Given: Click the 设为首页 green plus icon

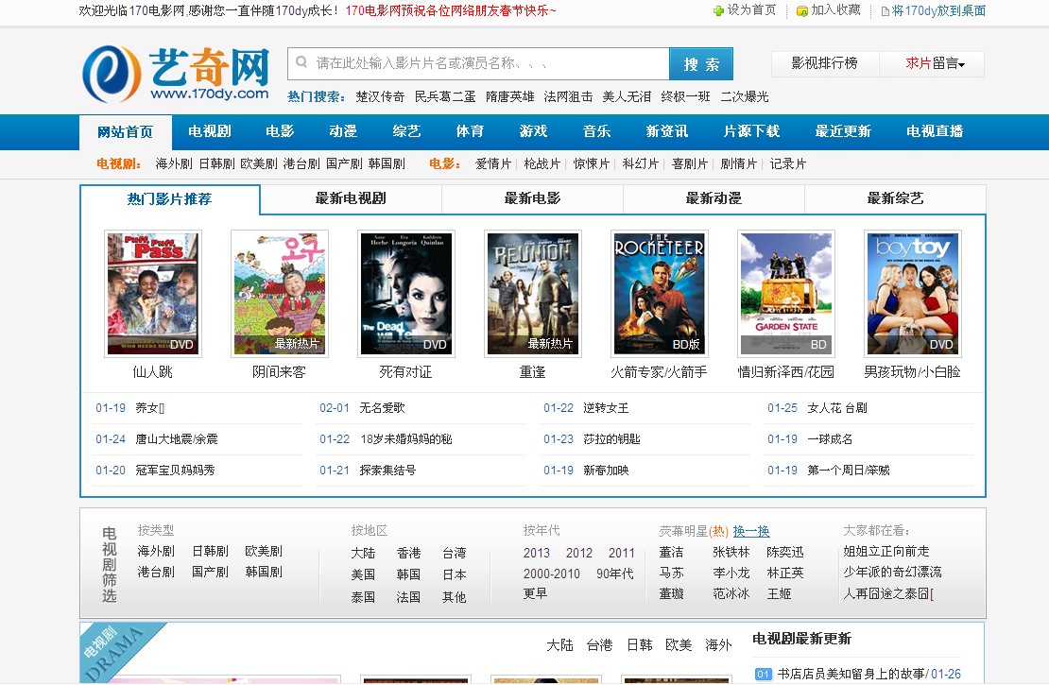Looking at the screenshot, I should pyautogui.click(x=718, y=10).
